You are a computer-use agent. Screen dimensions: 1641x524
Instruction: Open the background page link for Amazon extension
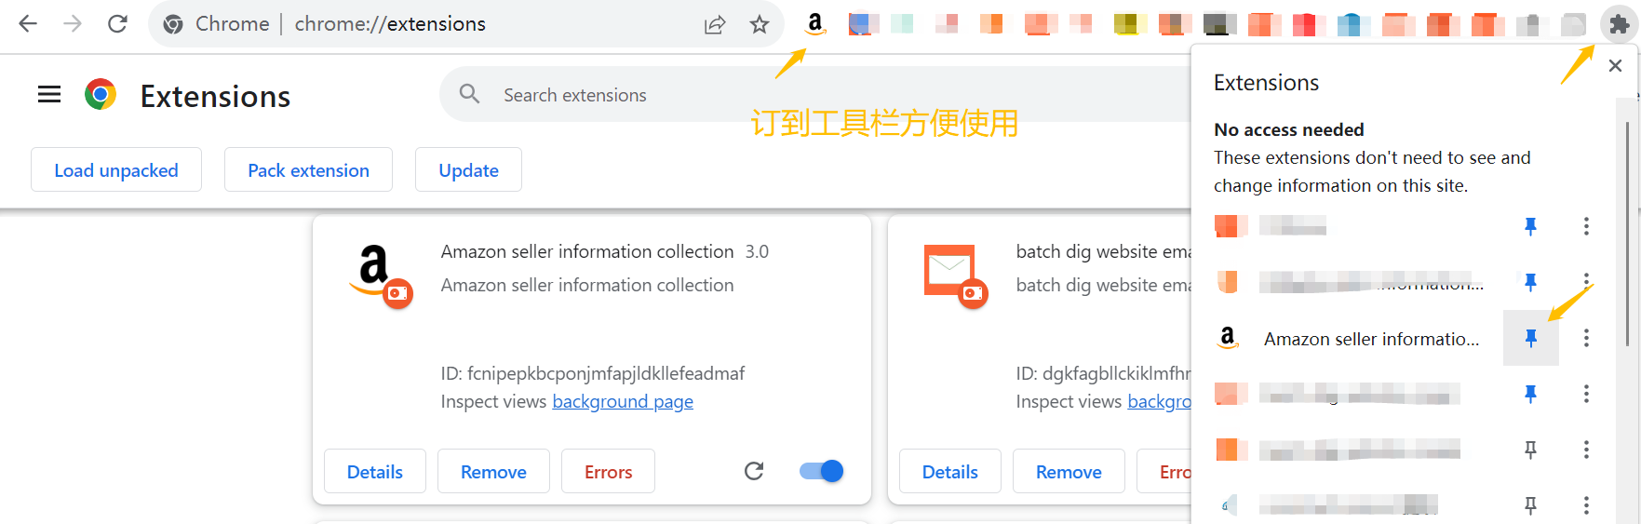pyautogui.click(x=623, y=401)
